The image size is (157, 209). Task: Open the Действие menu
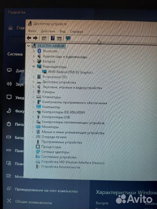[48, 31]
